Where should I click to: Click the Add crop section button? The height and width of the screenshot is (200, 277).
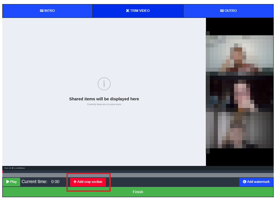(x=88, y=182)
